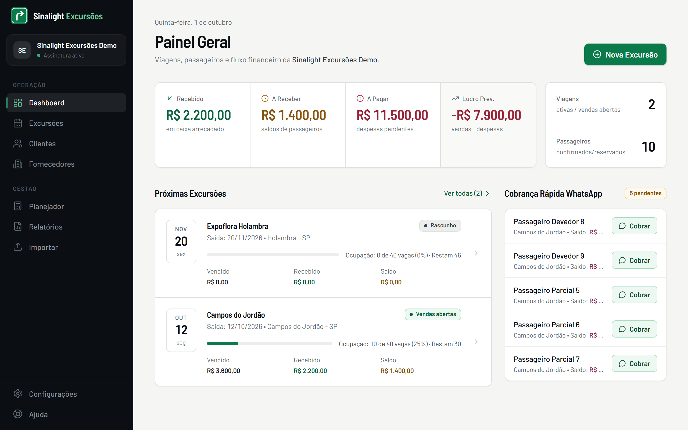Open Relatórios in the Gestão section
The width and height of the screenshot is (688, 430).
pyautogui.click(x=66, y=227)
